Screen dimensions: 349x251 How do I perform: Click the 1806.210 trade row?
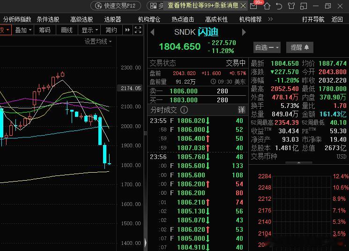tap(197, 202)
